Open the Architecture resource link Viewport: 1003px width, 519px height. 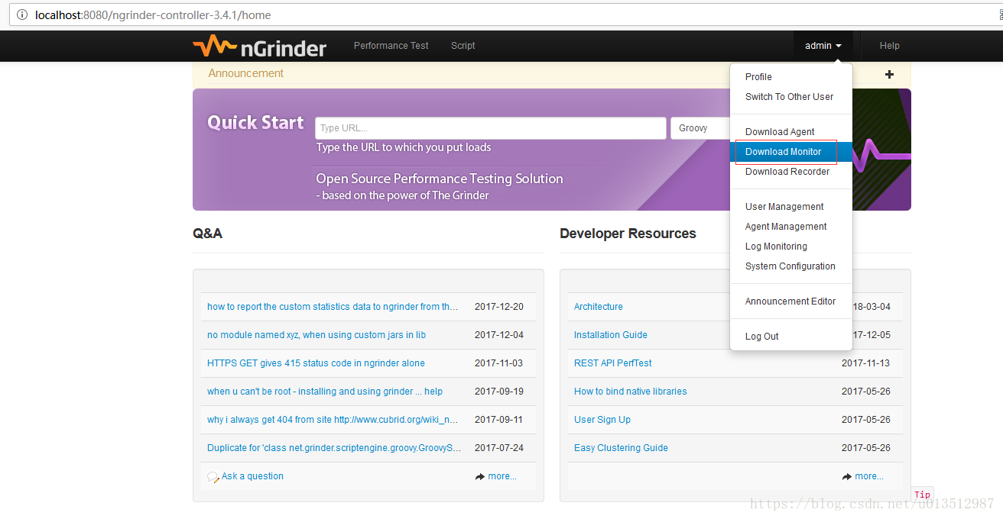click(599, 307)
